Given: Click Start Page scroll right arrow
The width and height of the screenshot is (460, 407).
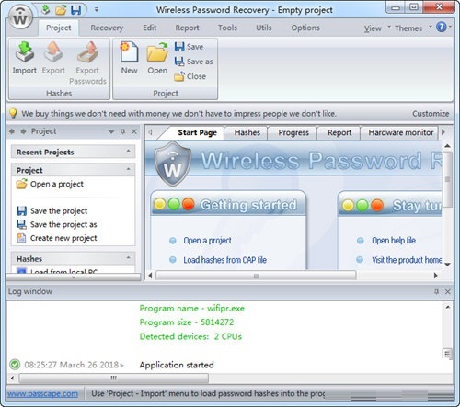Looking at the screenshot, I should click(435, 276).
